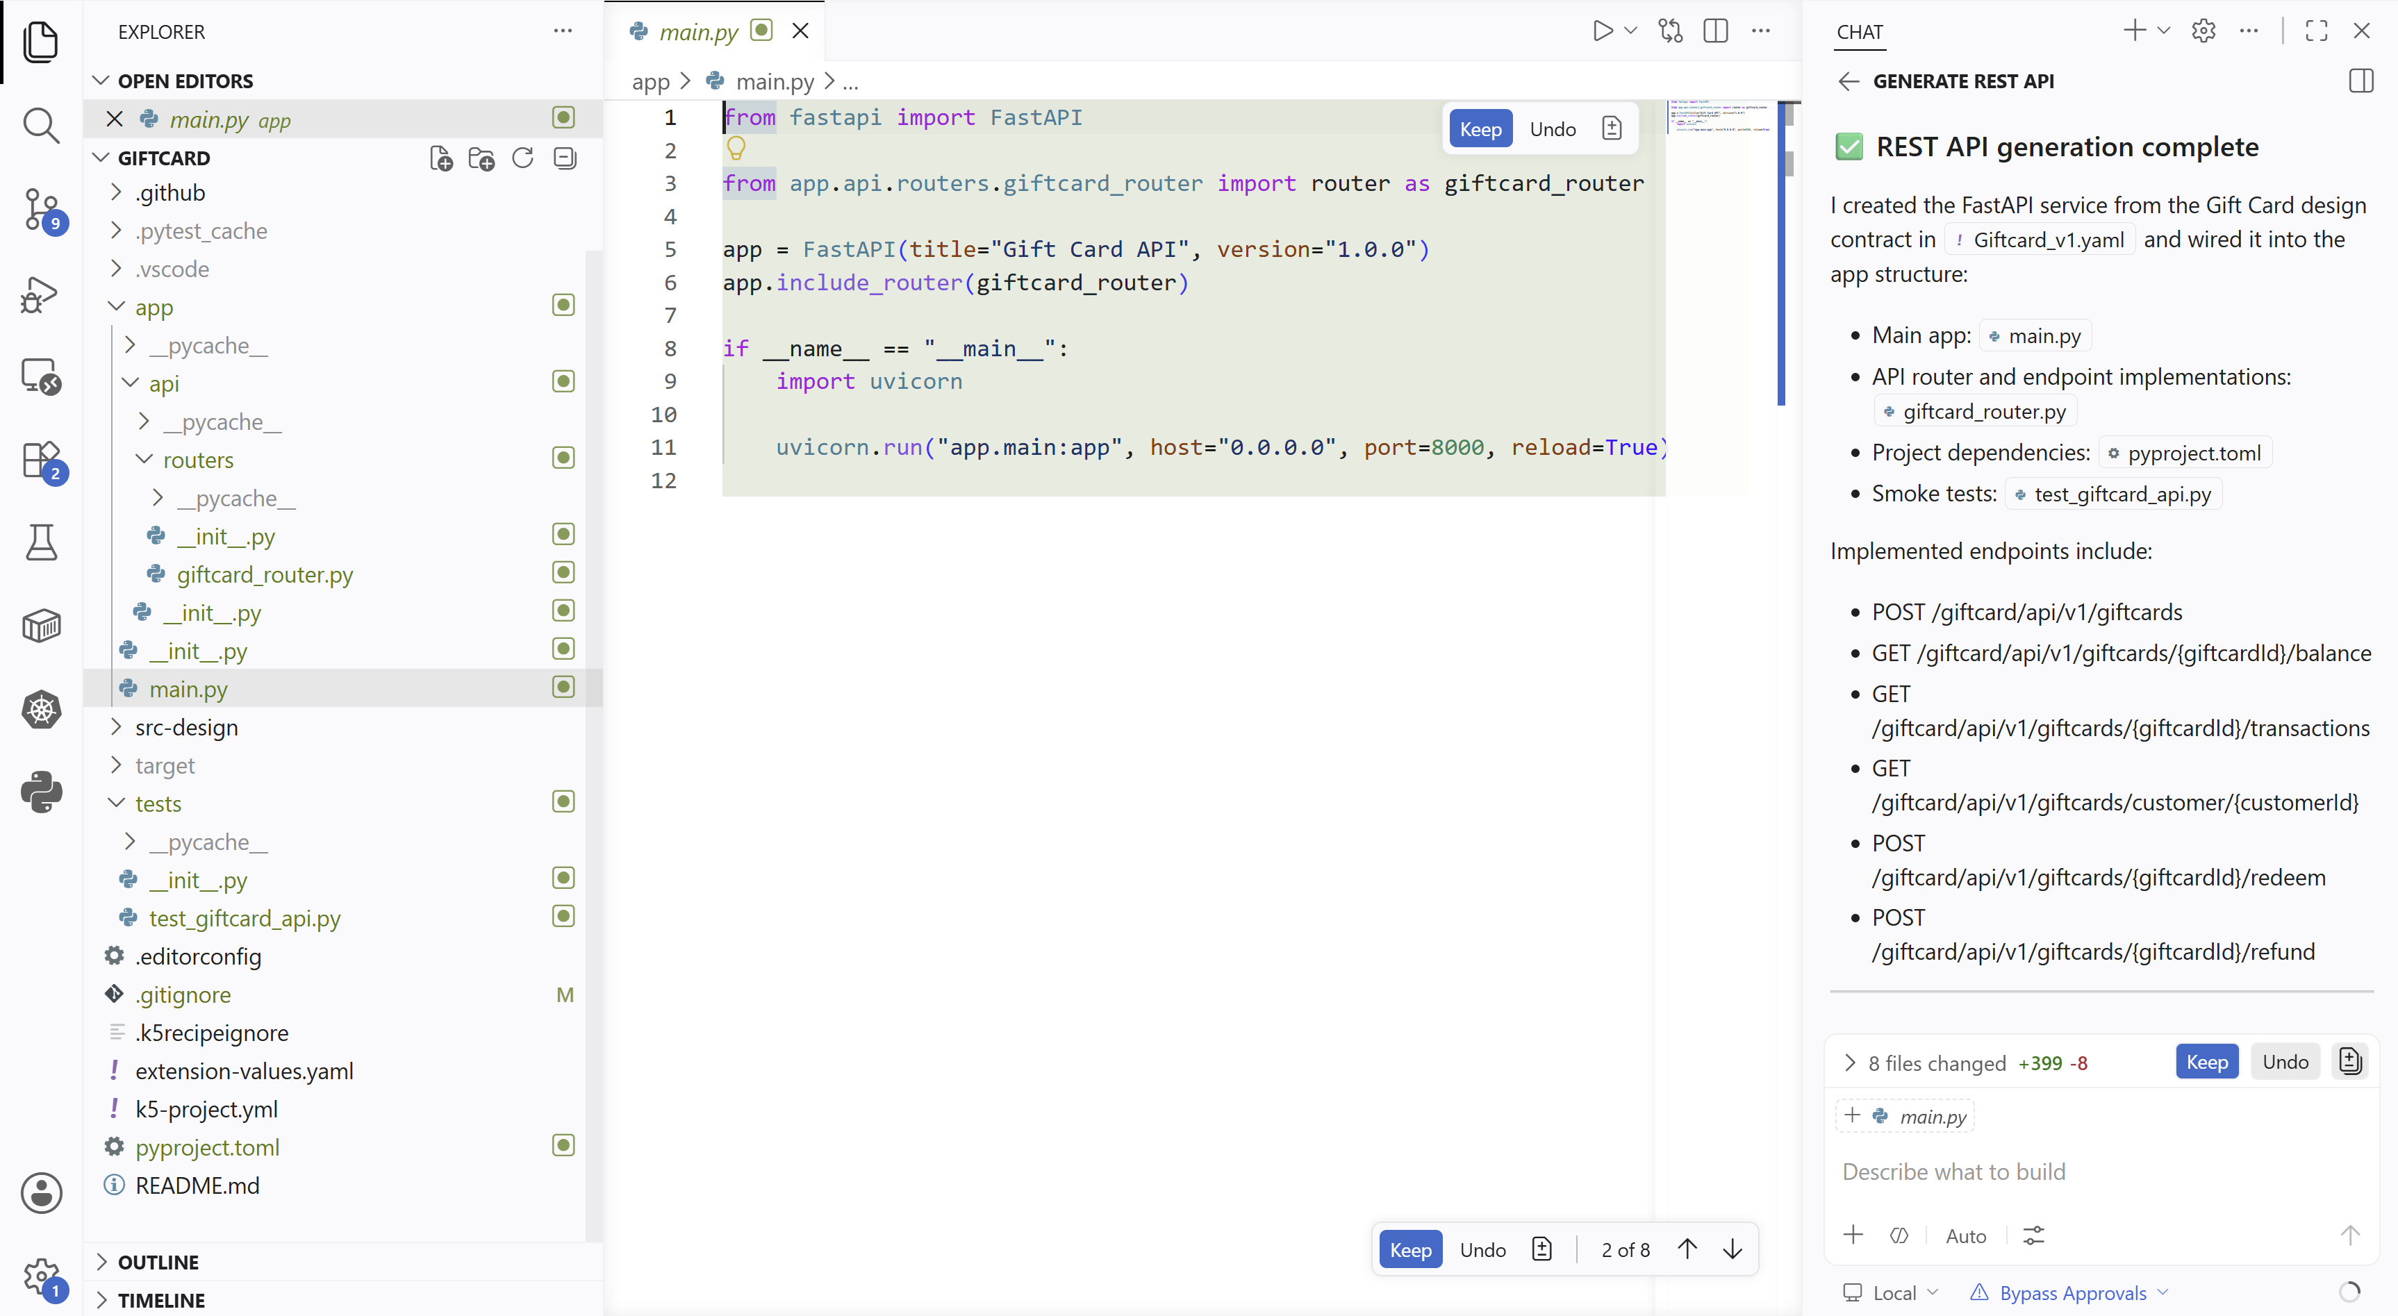Image resolution: width=2398 pixels, height=1316 pixels.
Task: Toggle chat side panel layout icon
Action: pyautogui.click(x=2360, y=81)
